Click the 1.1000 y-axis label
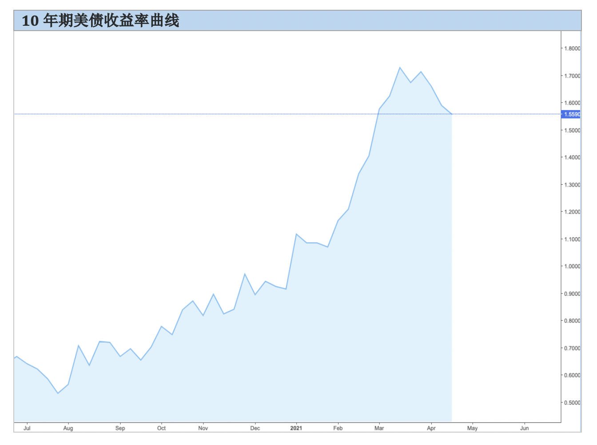 click(572, 239)
